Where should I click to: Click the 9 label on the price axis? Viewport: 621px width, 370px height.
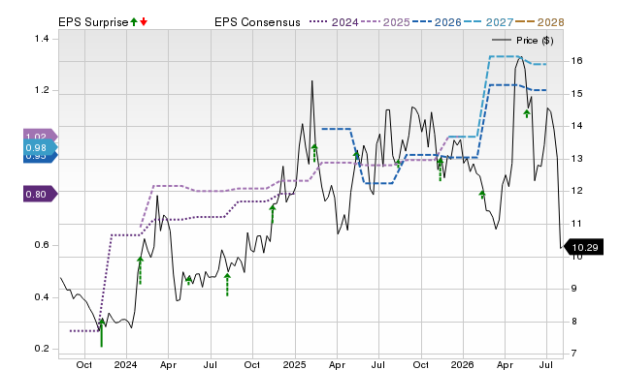point(573,289)
